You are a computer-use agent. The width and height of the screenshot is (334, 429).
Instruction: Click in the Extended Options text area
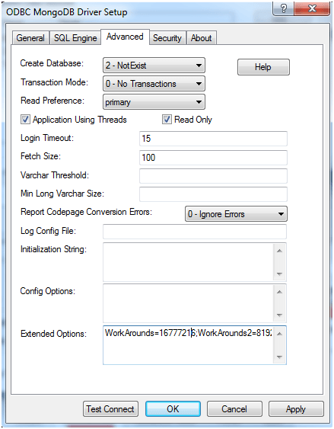188,345
